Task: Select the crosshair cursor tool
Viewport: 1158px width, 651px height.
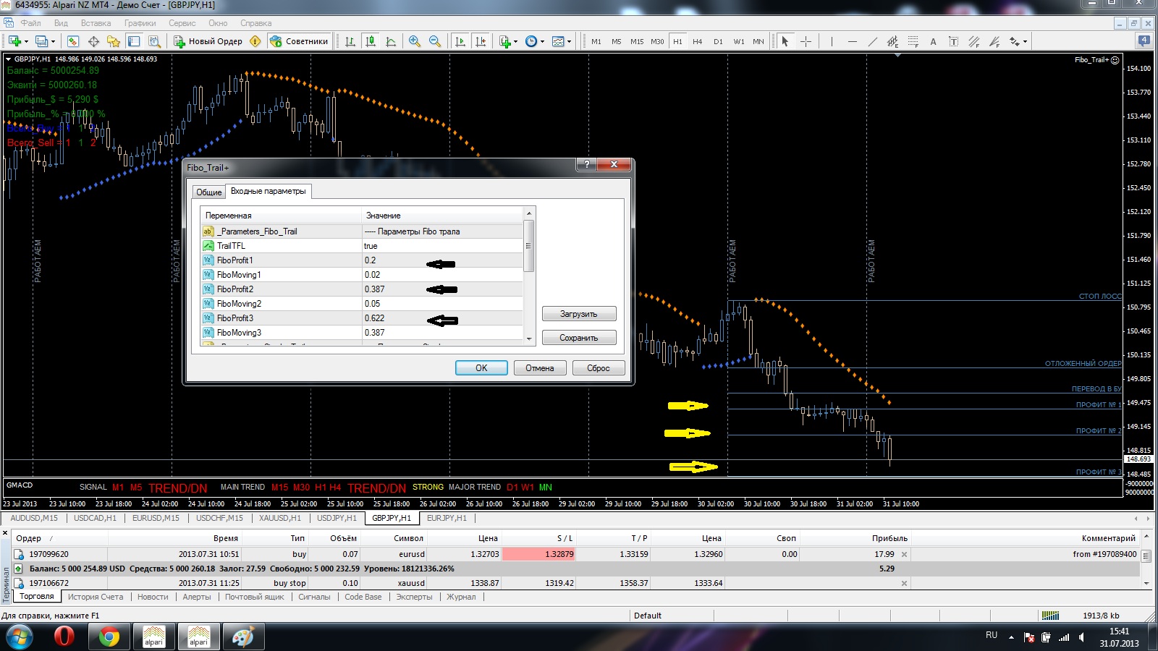Action: [806, 41]
